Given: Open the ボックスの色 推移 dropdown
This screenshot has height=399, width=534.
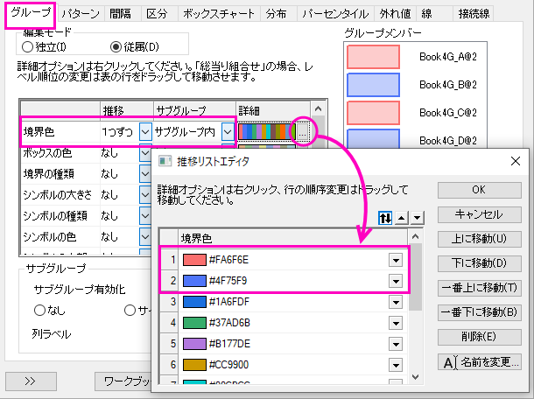Looking at the screenshot, I should pyautogui.click(x=145, y=153).
